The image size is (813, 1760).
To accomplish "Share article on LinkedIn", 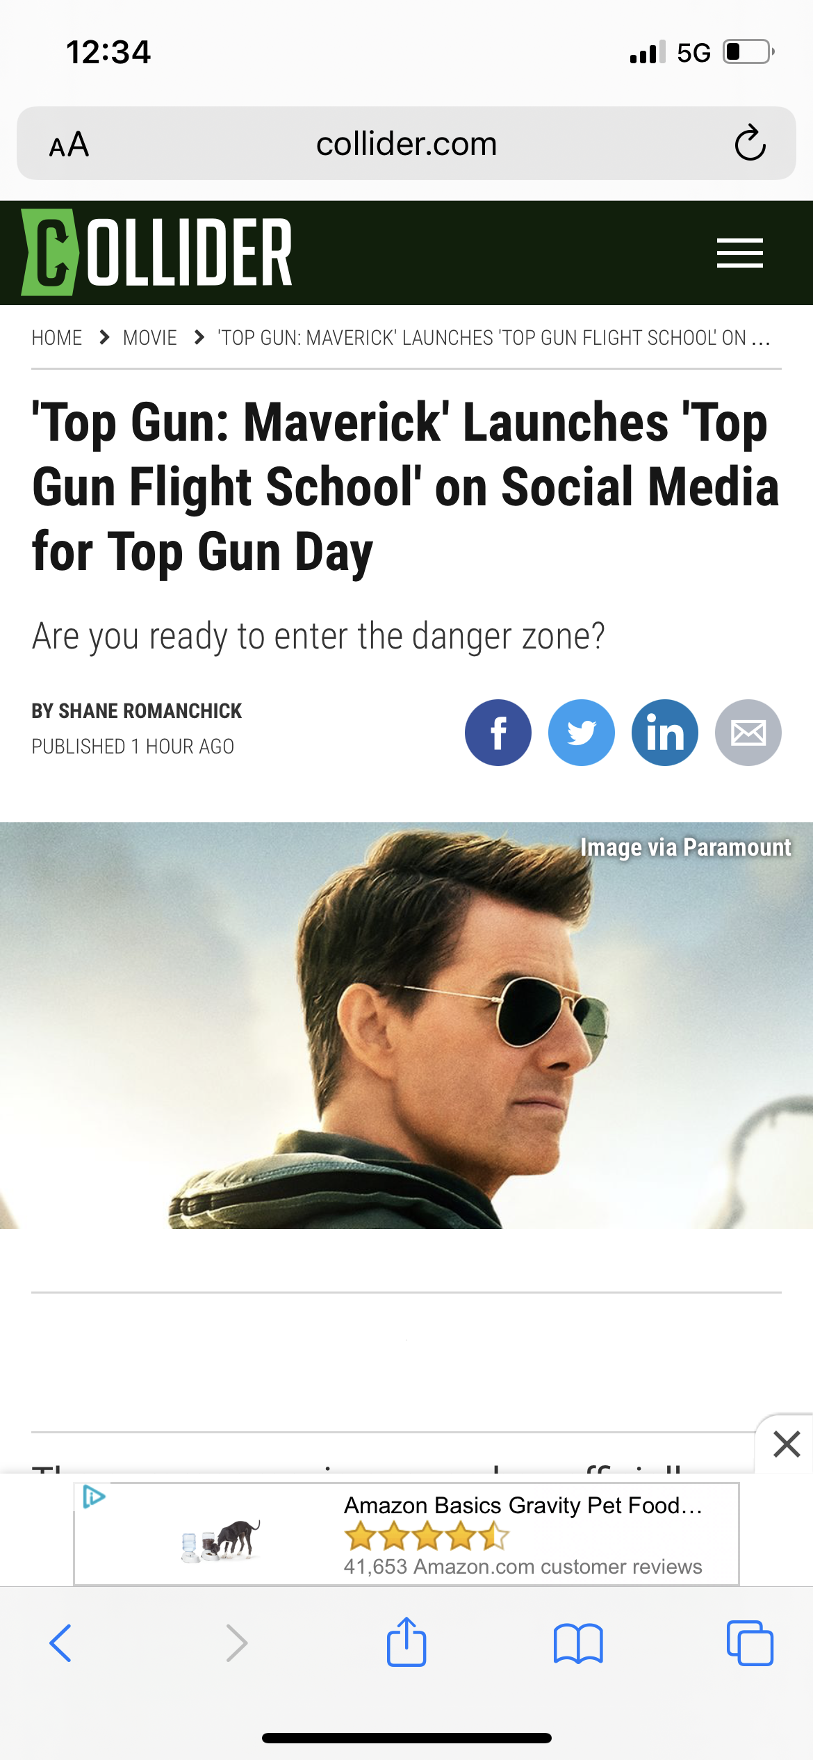I will tap(665, 733).
